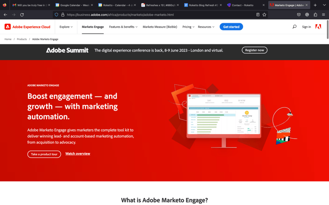
Task: Click 'What is Adobe Marketo Engage?' heading
Action: click(x=164, y=200)
